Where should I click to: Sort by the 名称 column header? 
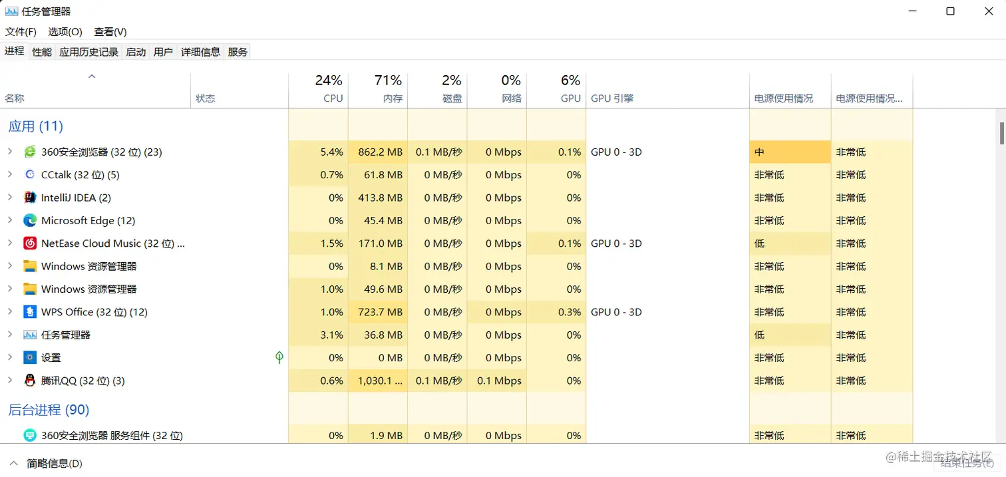[x=96, y=90]
